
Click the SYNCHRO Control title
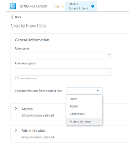click(33, 6)
